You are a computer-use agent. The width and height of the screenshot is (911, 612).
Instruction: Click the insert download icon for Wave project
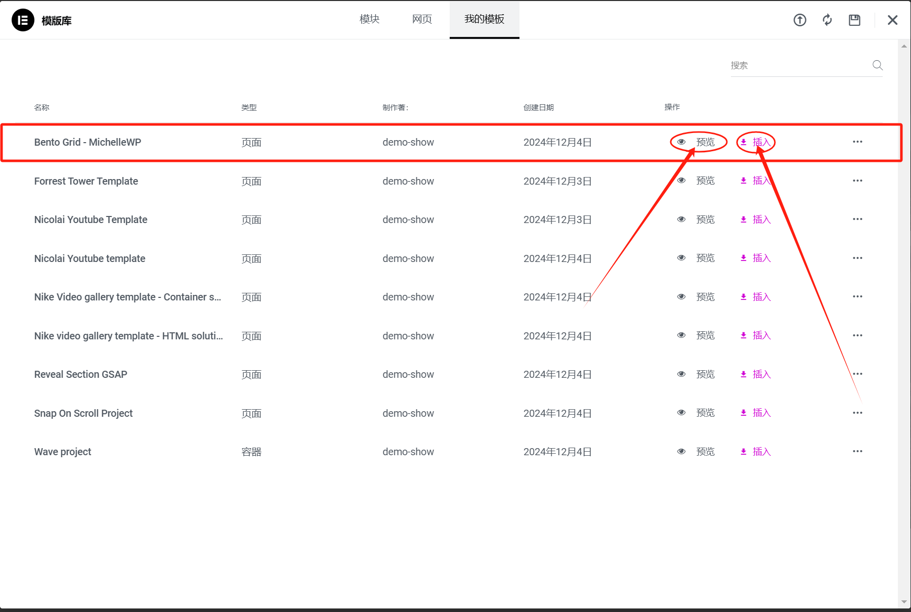click(744, 451)
